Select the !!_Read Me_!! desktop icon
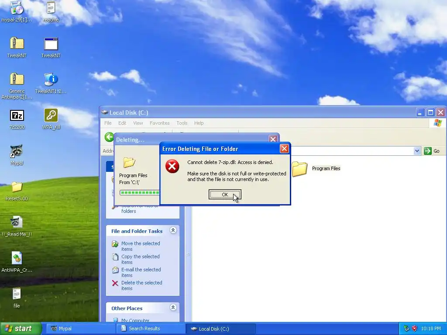This screenshot has height=335, width=447. [17, 226]
